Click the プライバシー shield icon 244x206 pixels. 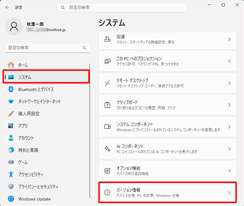(x=11, y=186)
